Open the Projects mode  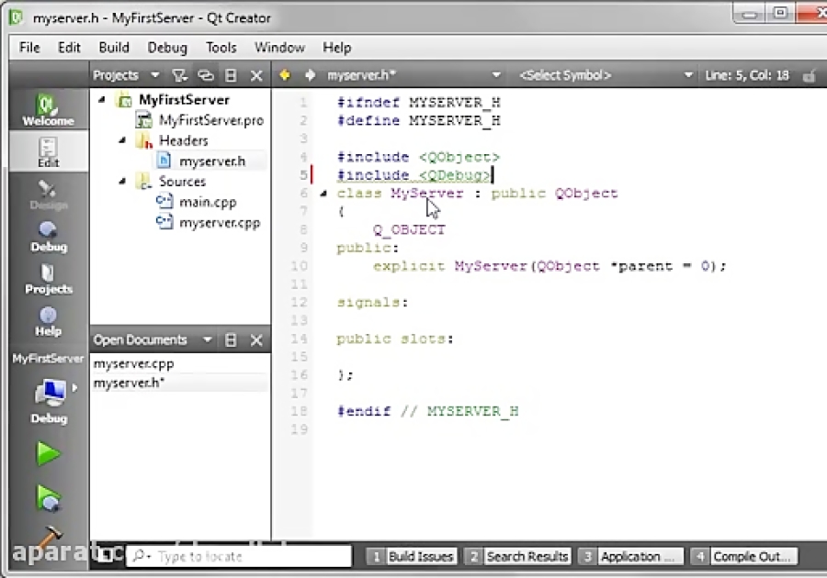pyautogui.click(x=48, y=279)
